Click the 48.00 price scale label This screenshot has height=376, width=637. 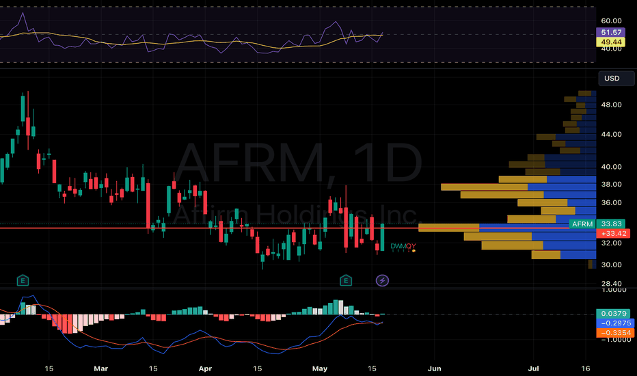point(611,105)
